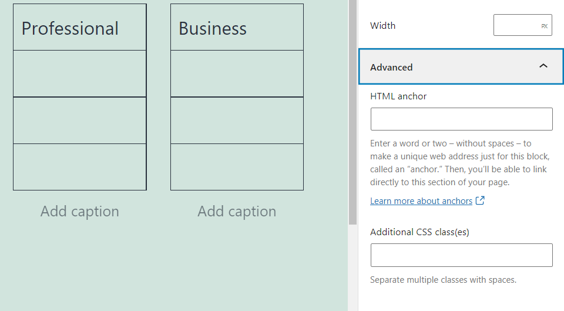Click the Advanced panel header label
The width and height of the screenshot is (564, 311).
391,67
